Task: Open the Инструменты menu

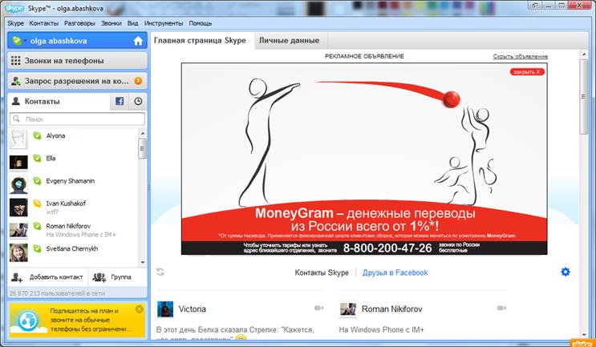Action: [164, 23]
